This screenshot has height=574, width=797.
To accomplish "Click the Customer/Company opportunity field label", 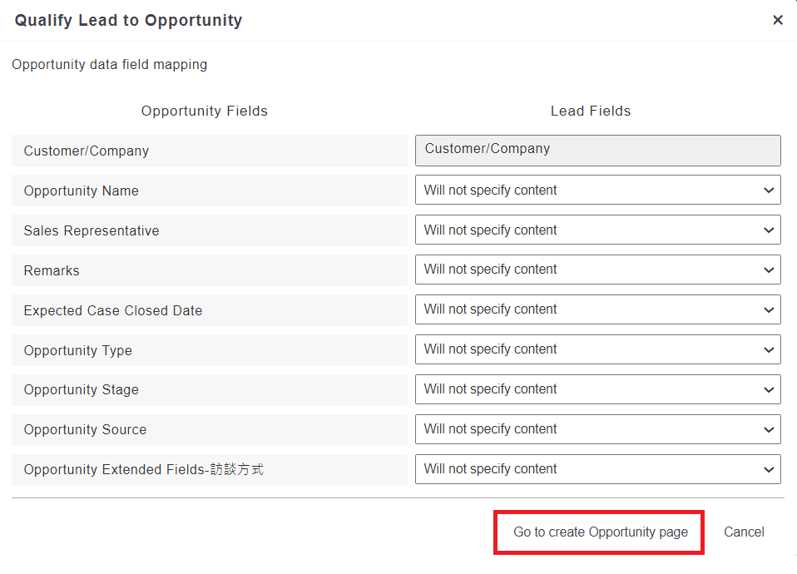I will click(x=87, y=151).
